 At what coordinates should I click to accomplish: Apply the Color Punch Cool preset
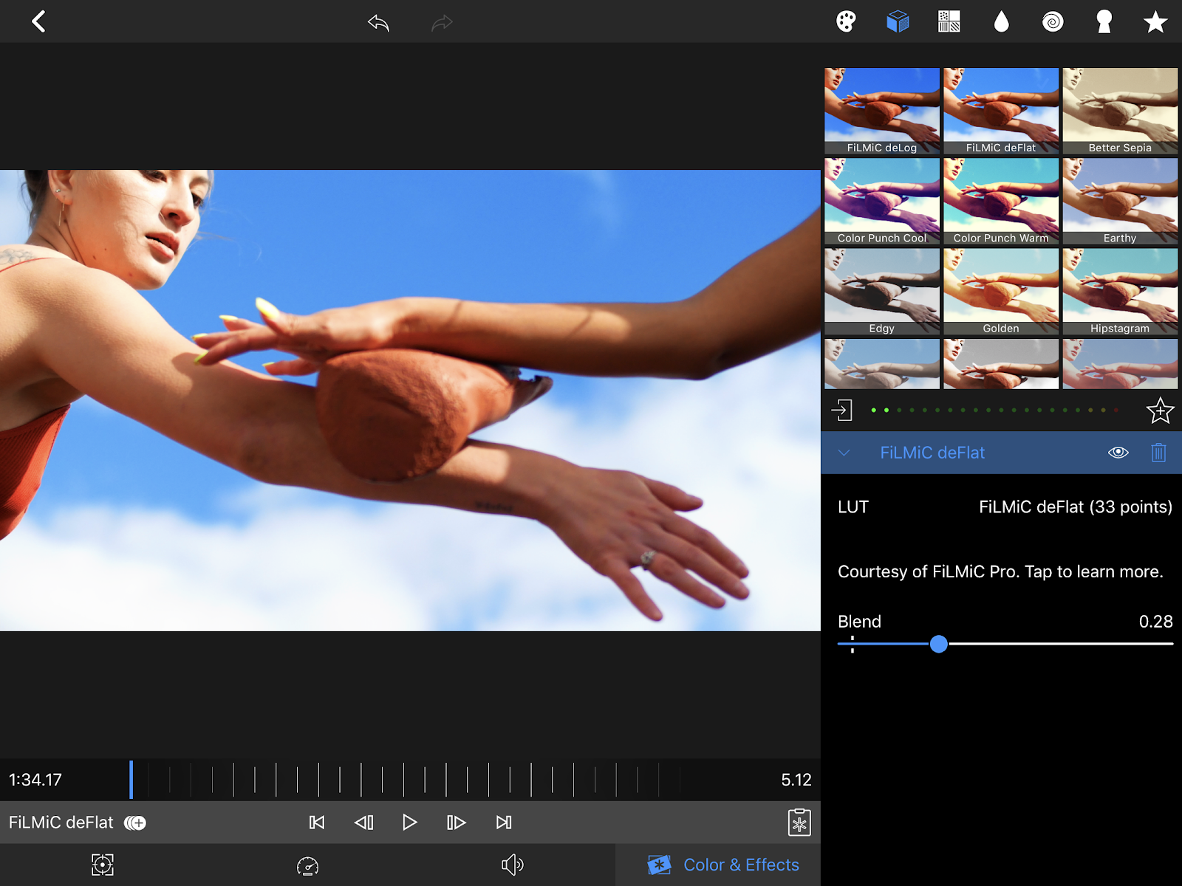pos(882,201)
